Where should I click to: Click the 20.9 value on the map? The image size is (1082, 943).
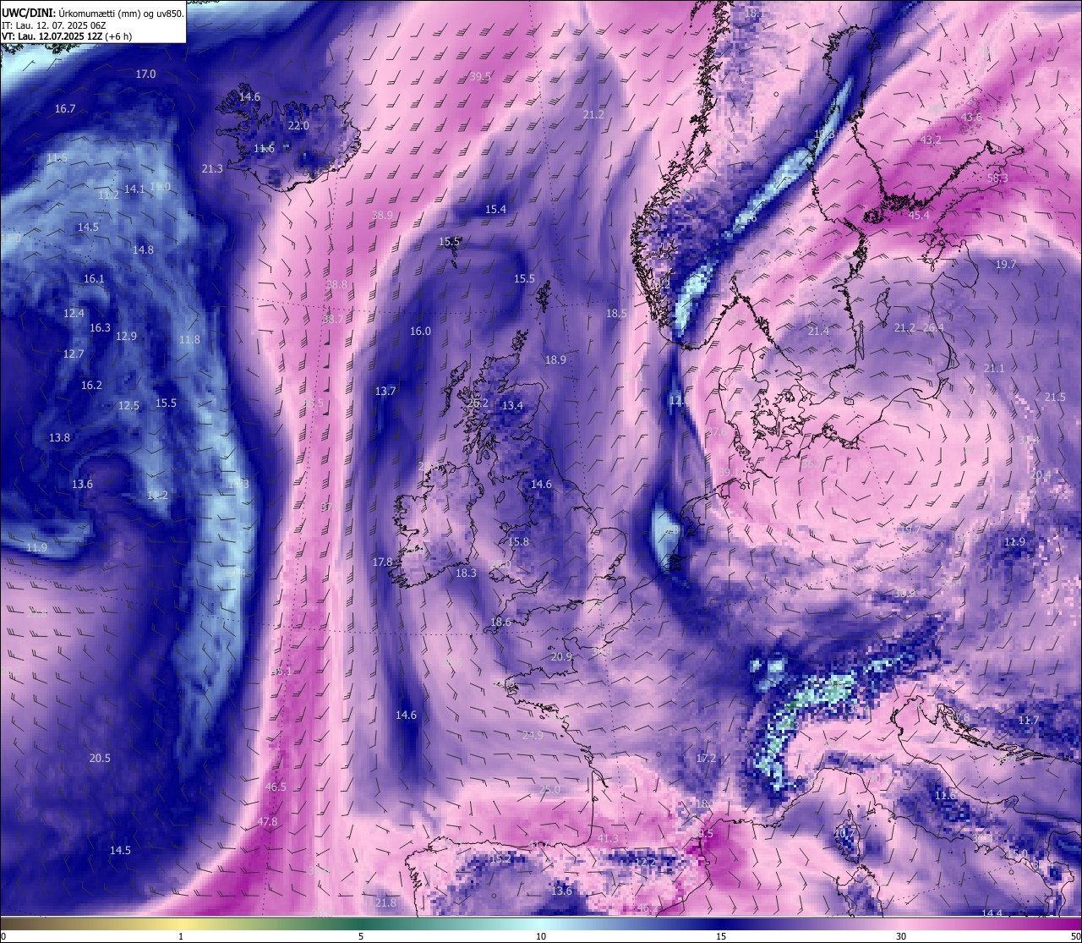[561, 657]
